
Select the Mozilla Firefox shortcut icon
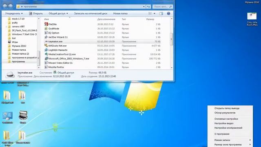tap(46, 67)
